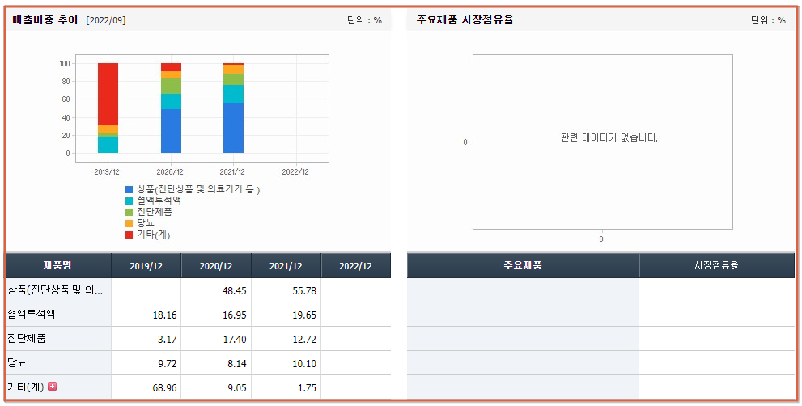Click the 10.10 cell value
Viewport: 802px width, 406px height.
[x=304, y=364]
